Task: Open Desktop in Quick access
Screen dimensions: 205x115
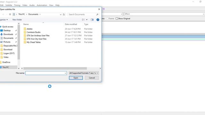Action: click(7, 31)
